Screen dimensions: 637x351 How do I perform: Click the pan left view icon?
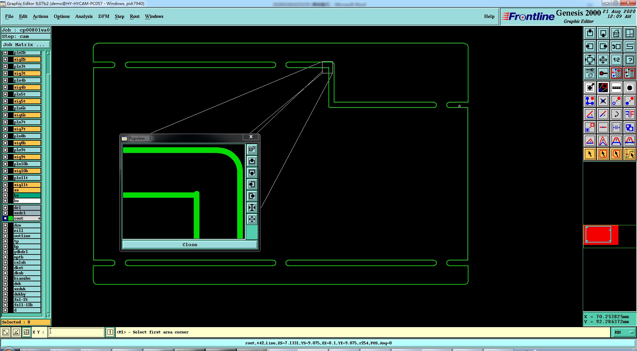click(x=590, y=46)
